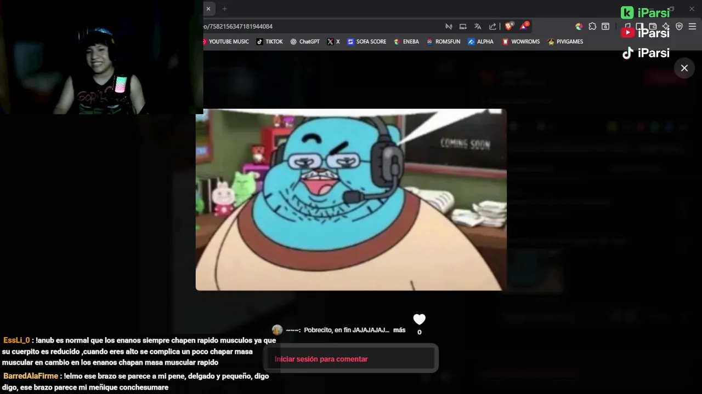The height and width of the screenshot is (394, 702).
Task: Open the Brave Wallet icon
Action: coord(653,26)
